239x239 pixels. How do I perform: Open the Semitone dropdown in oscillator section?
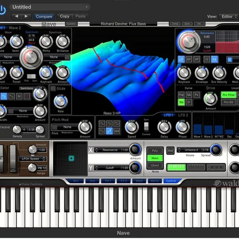click(x=27, y=88)
